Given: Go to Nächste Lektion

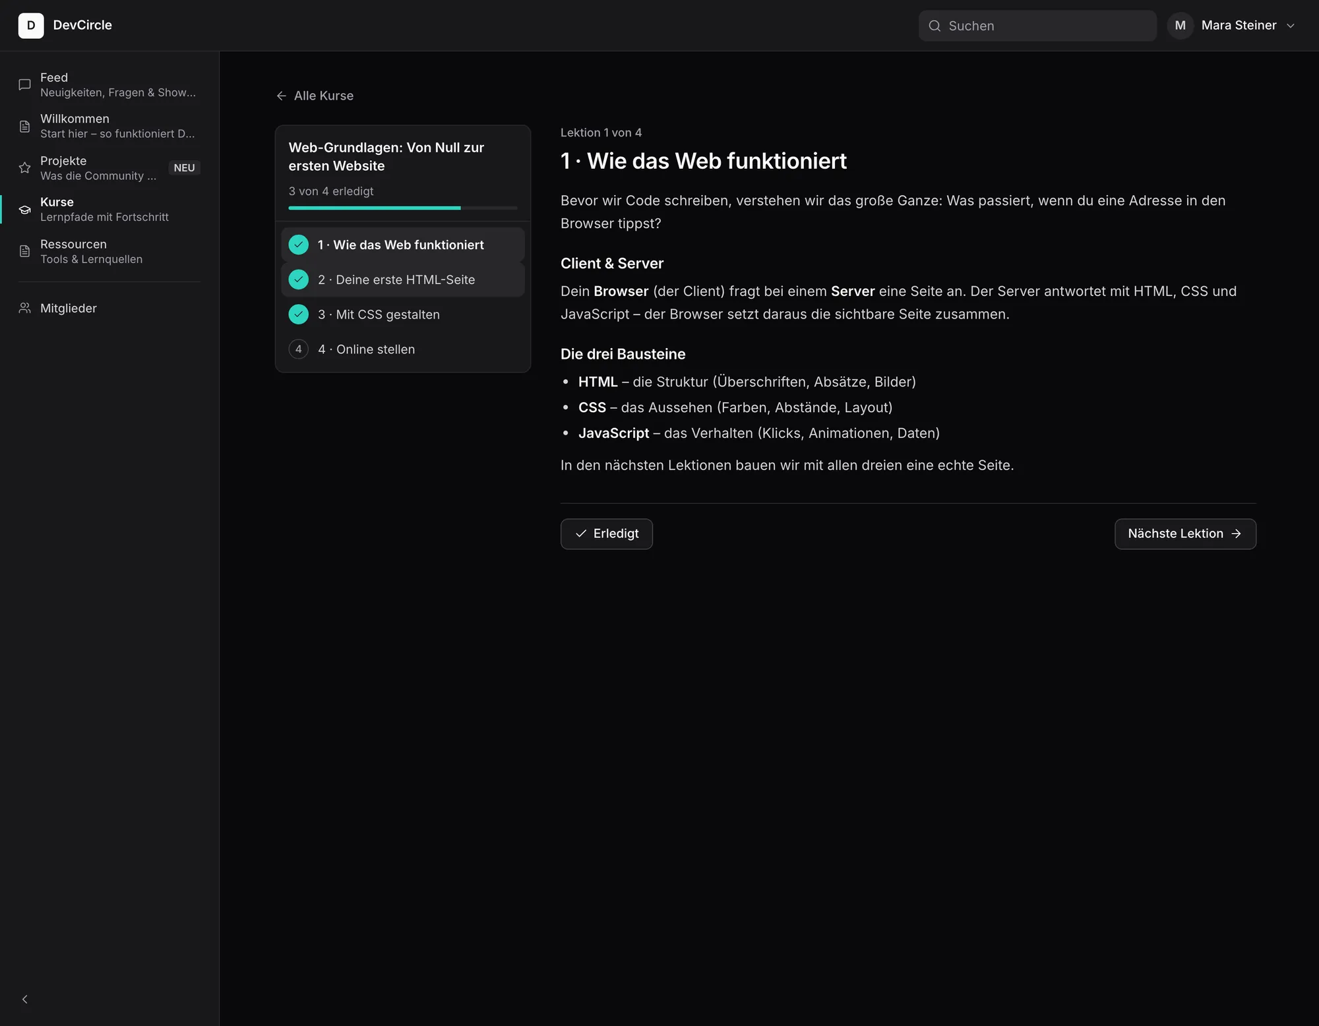Looking at the screenshot, I should [1185, 533].
